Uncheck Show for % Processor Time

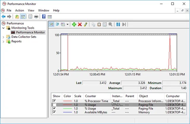[x=54, y=101]
